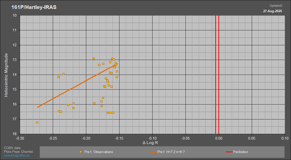Screen dimensions: 291x160
Task: Click the 13 magnitude y-axis tick label
Action: [x=15, y=60]
